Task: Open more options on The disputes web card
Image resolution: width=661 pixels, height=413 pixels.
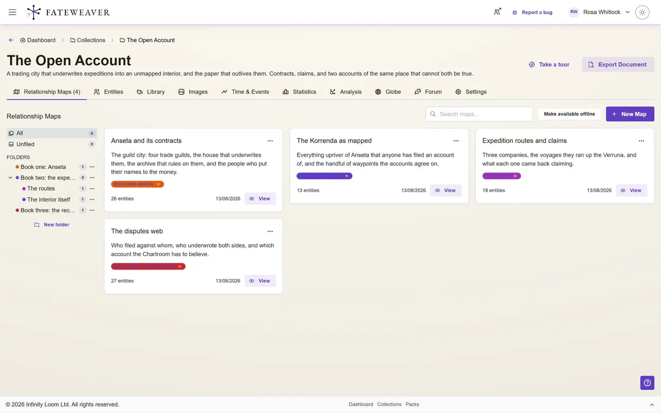Action: tap(270, 231)
